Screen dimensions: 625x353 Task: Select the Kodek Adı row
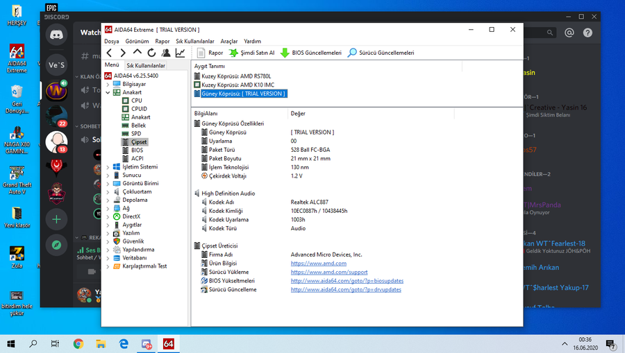tap(323, 203)
